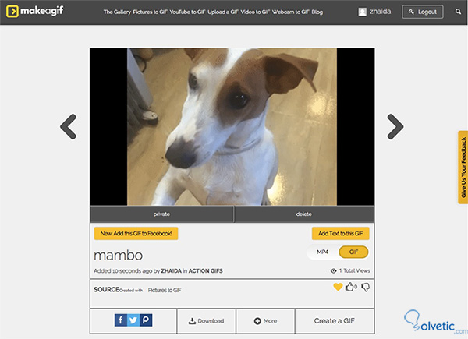This screenshot has height=339, width=468.
Task: Open the YouTube to GIF menu item
Action: click(187, 12)
